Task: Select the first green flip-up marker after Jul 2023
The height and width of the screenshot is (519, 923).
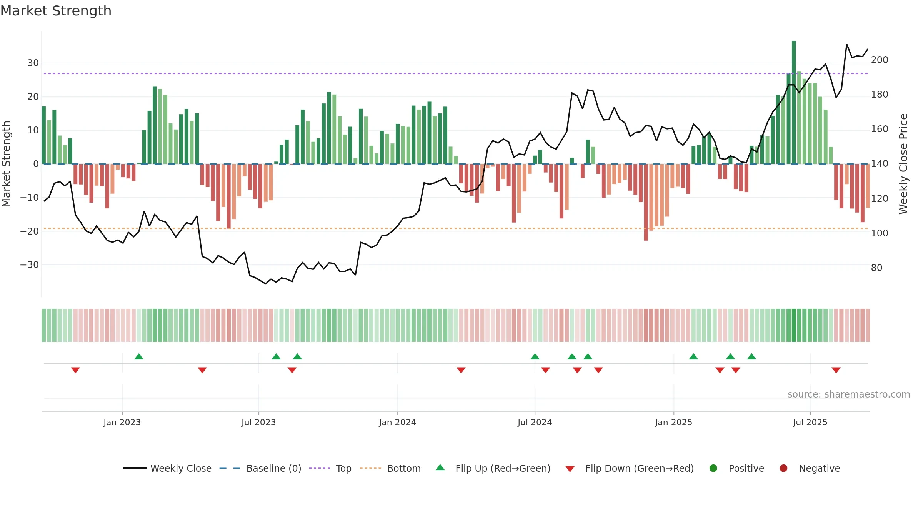Action: [x=276, y=356]
